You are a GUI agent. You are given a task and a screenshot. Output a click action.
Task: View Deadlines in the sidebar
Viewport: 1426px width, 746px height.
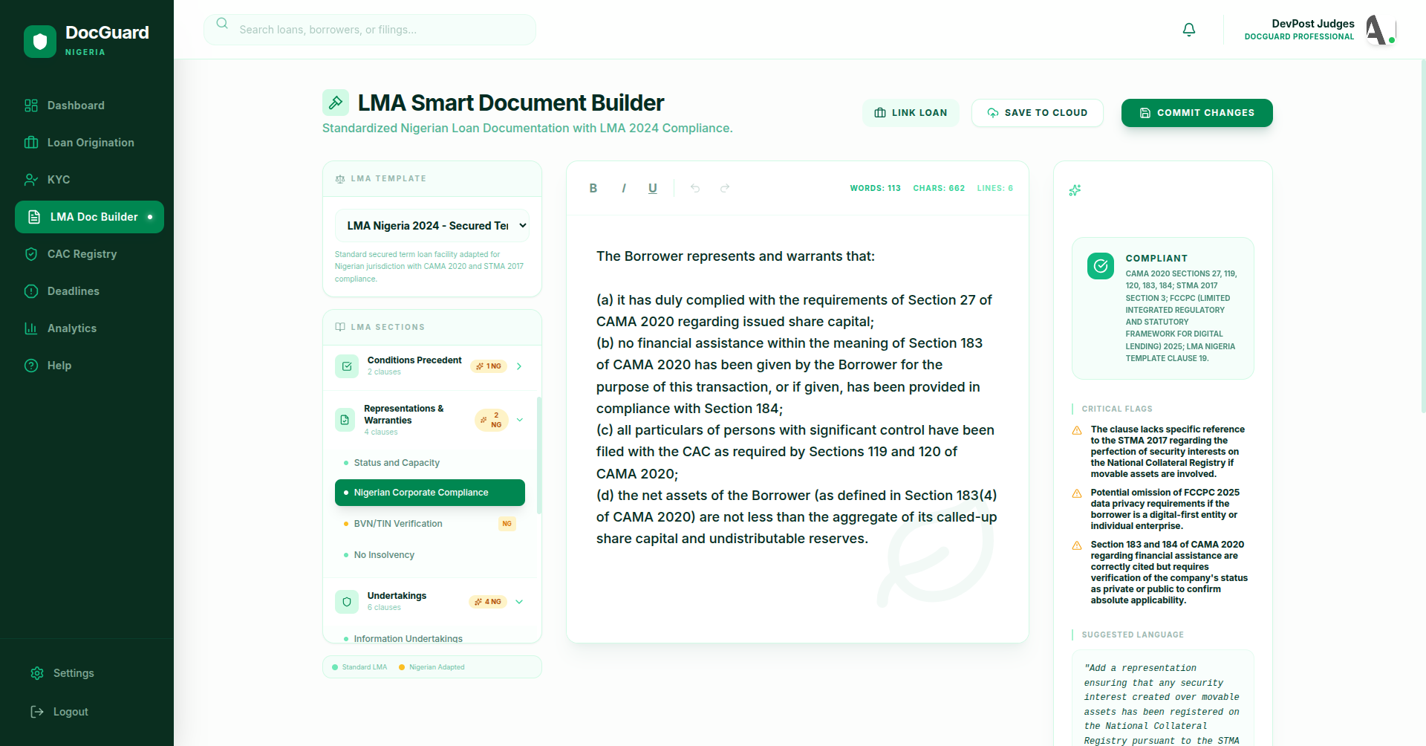[x=89, y=291]
